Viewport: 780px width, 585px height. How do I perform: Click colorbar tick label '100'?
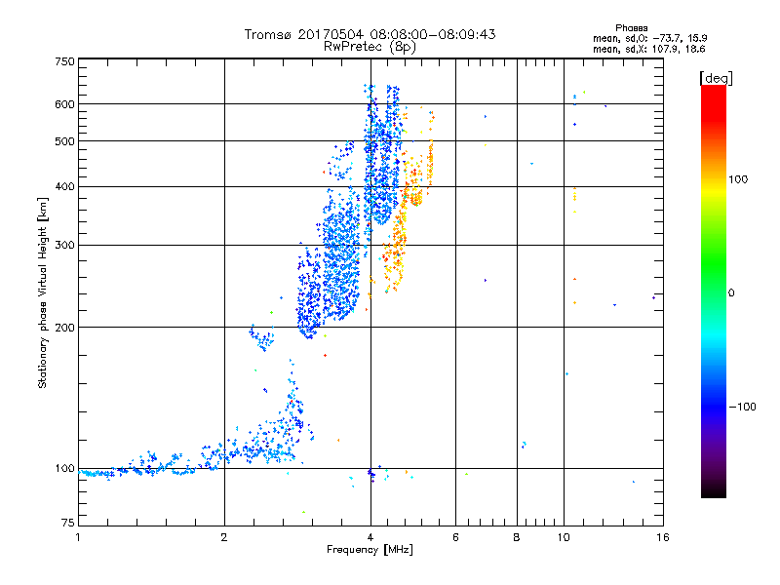(x=738, y=179)
